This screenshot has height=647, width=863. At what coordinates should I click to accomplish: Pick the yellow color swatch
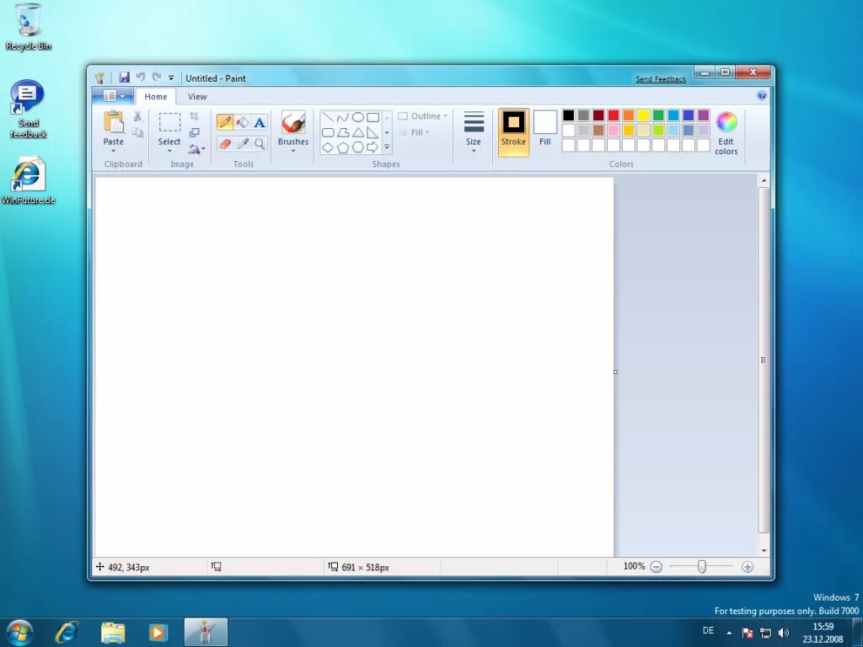[643, 115]
